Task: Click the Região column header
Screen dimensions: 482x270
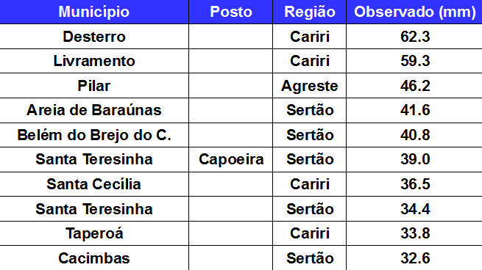Action: pyautogui.click(x=310, y=12)
